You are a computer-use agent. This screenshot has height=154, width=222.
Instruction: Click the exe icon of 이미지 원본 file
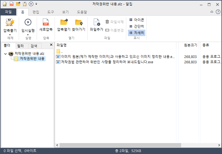point(58,57)
